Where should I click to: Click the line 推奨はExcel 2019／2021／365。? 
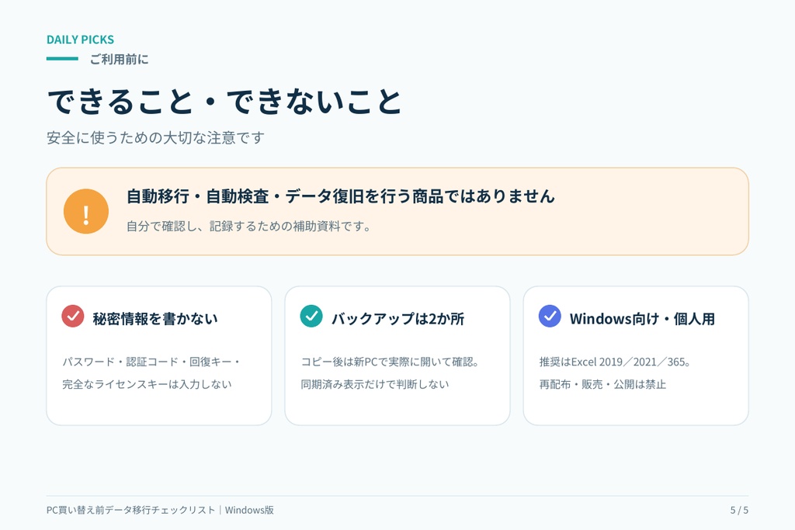(x=615, y=362)
